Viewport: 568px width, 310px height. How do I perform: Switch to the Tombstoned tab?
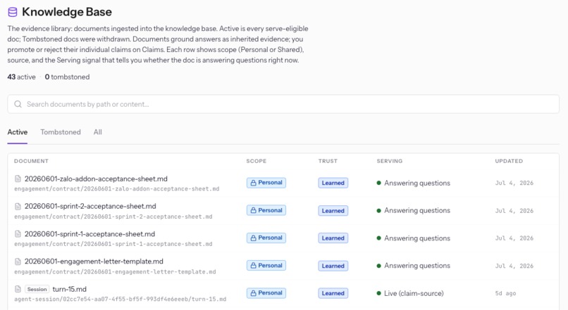(61, 132)
